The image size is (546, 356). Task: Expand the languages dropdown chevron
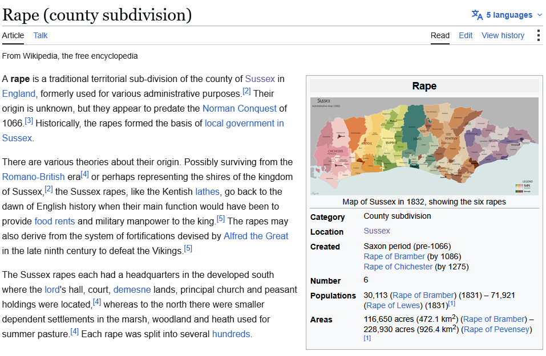(x=539, y=15)
